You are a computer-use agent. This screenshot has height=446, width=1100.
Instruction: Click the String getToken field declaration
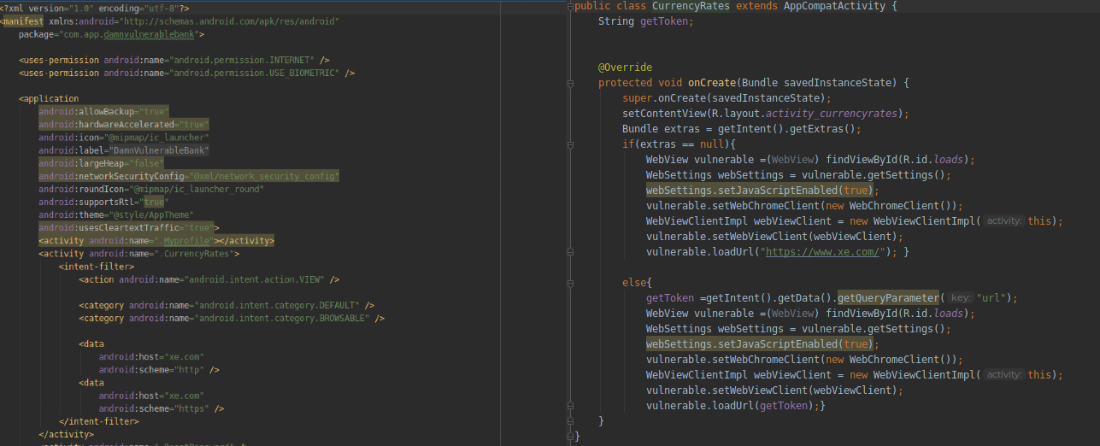[x=646, y=21]
